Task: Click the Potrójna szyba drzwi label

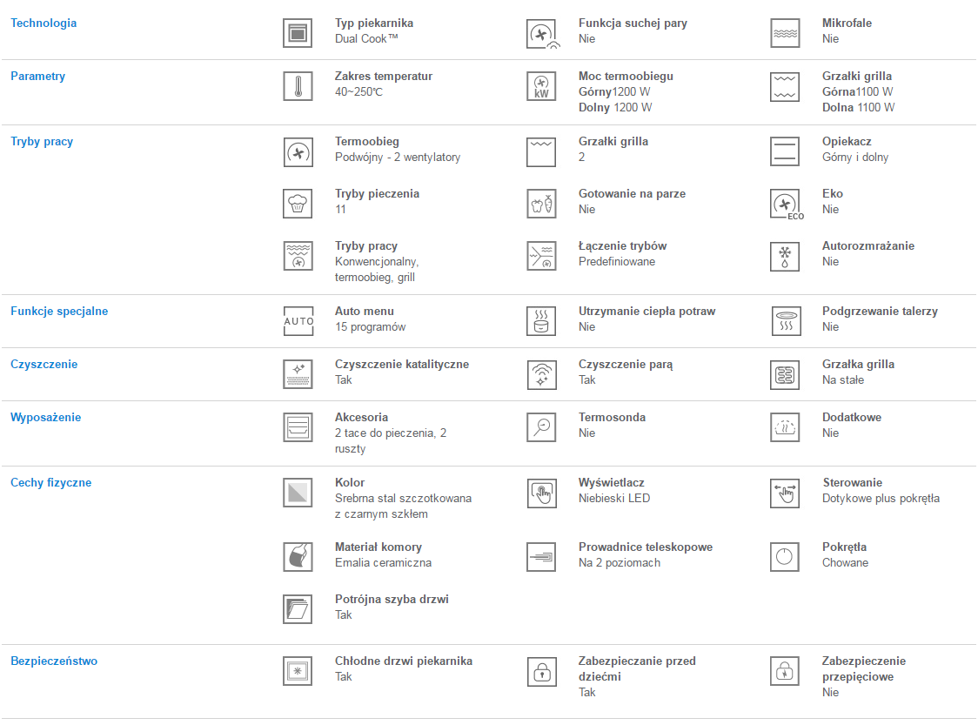Action: (392, 600)
